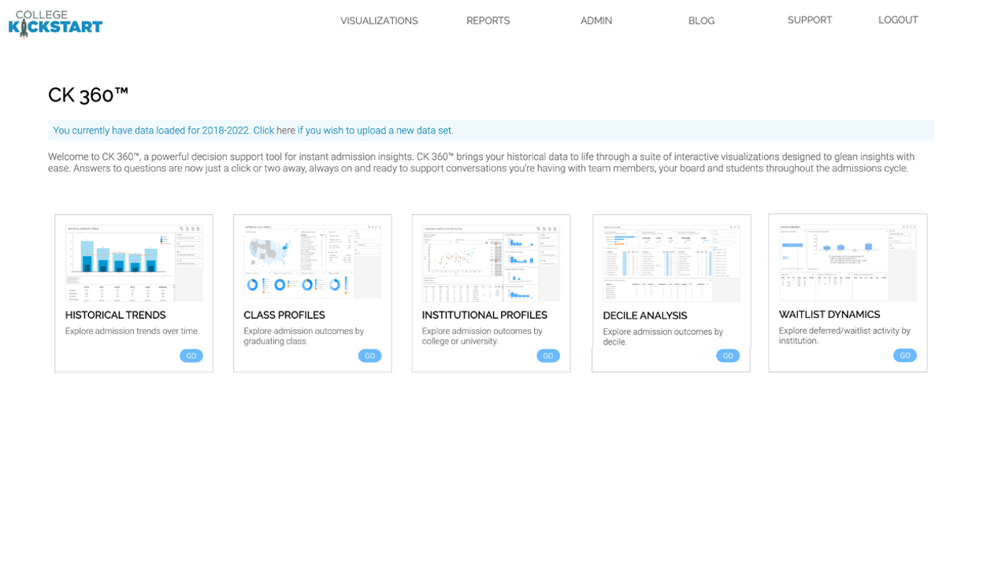Click 'Explore admission outcomes by graduating class.' text
The width and height of the screenshot is (983, 573).
point(304,336)
